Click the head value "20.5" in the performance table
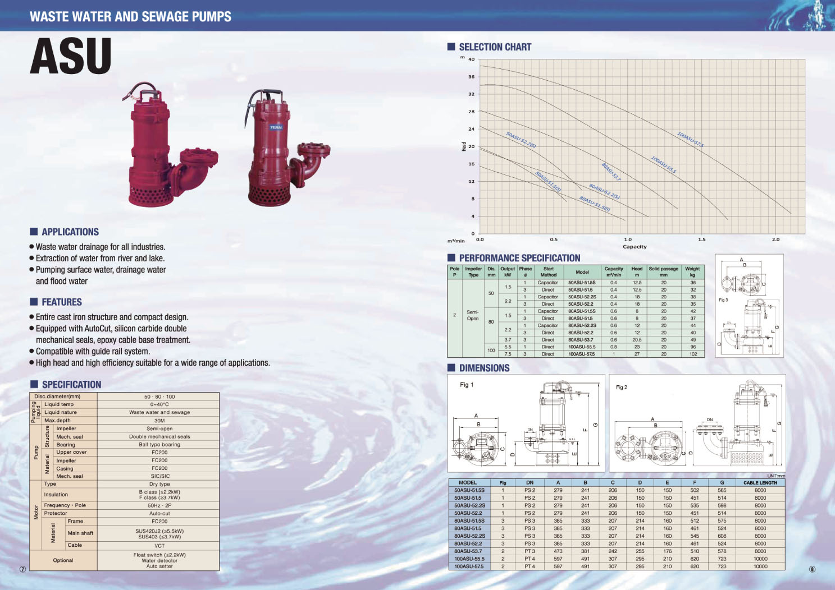The width and height of the screenshot is (835, 590). [637, 339]
